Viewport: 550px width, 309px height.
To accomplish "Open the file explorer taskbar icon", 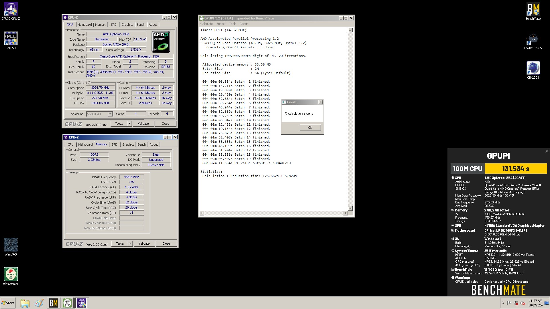I will tap(25, 303).
